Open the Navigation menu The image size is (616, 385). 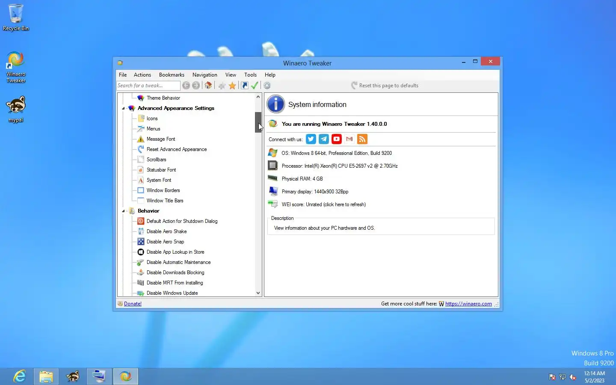point(204,75)
